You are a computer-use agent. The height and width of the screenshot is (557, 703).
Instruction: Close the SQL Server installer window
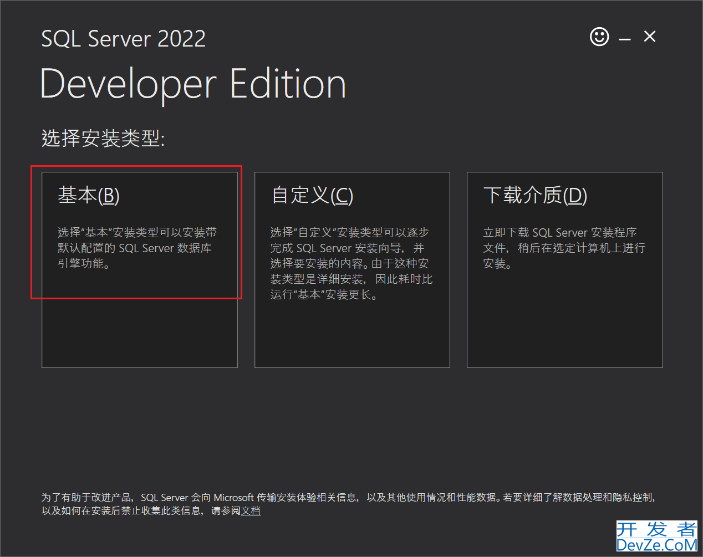[650, 37]
